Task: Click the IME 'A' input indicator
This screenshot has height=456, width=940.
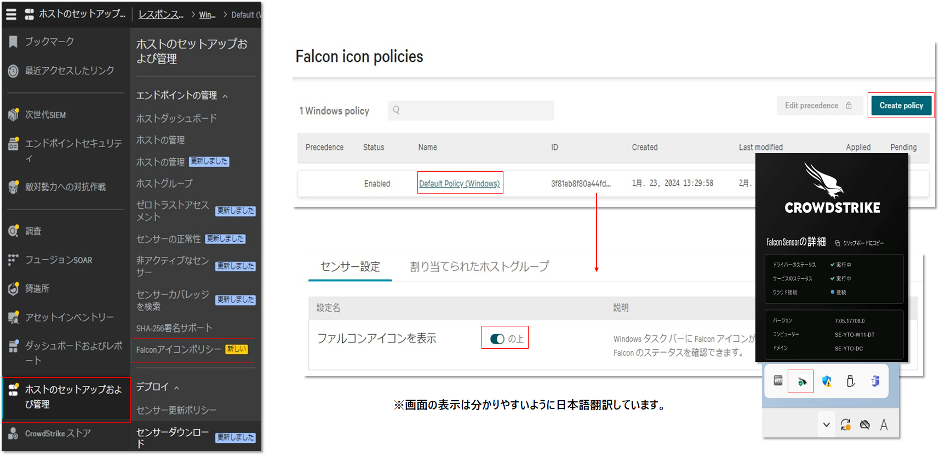Action: (884, 425)
